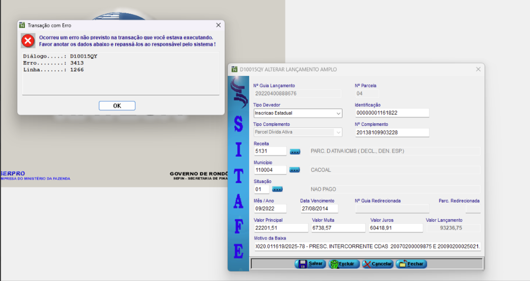The width and height of the screenshot is (530, 281).
Task: Select the Município code field
Action: pyautogui.click(x=270, y=170)
